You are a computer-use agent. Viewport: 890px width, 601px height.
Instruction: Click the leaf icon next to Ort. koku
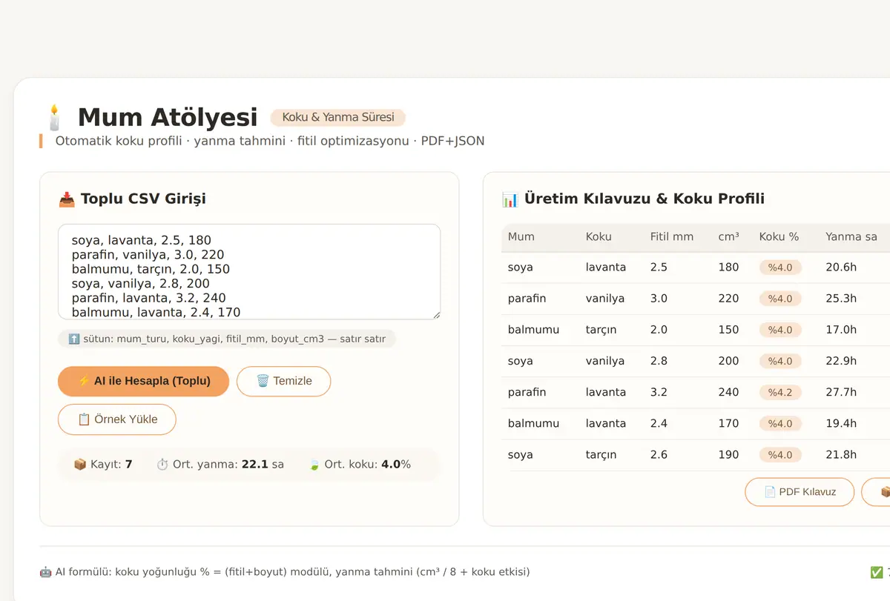314,465
